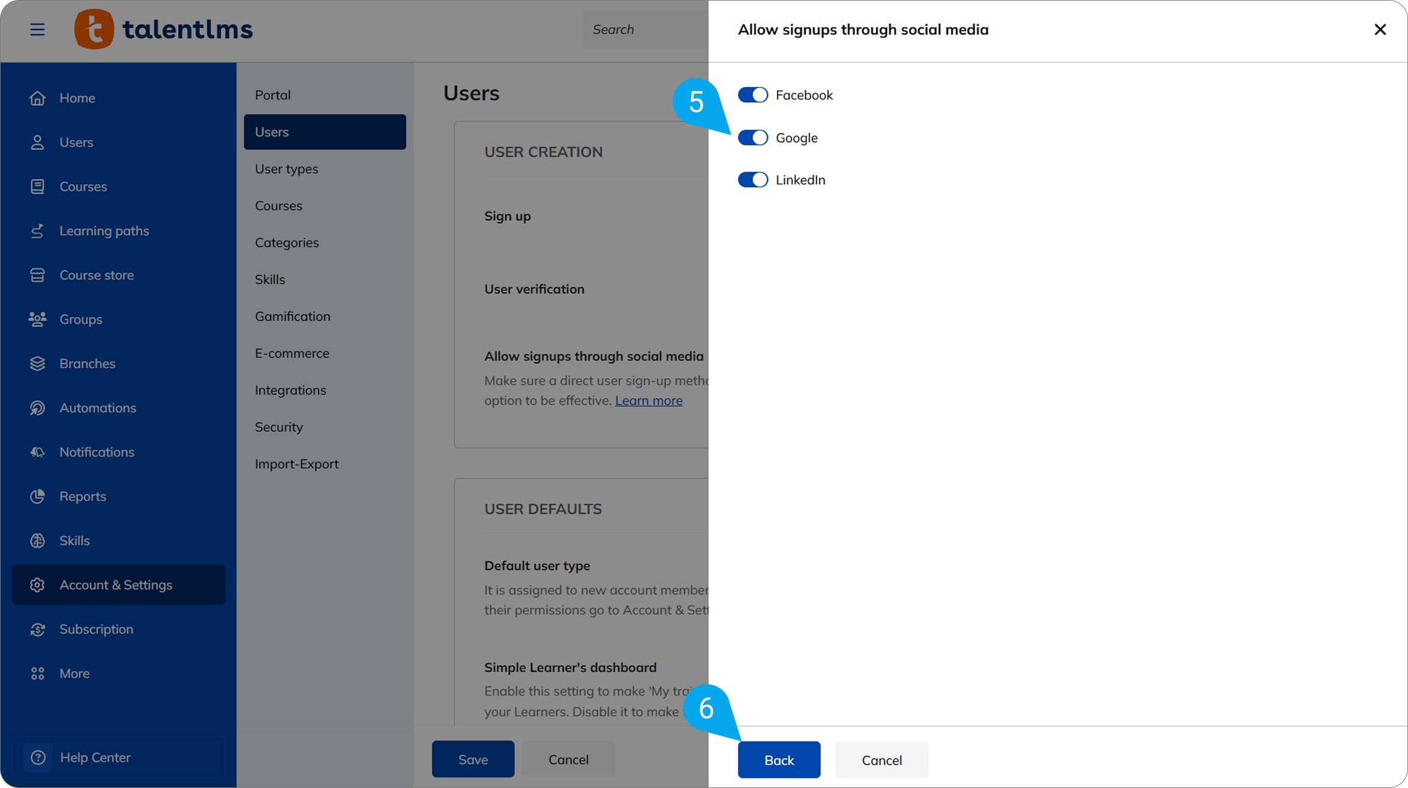1408x788 pixels.
Task: Open Reports from the sidebar
Action: tap(119, 496)
